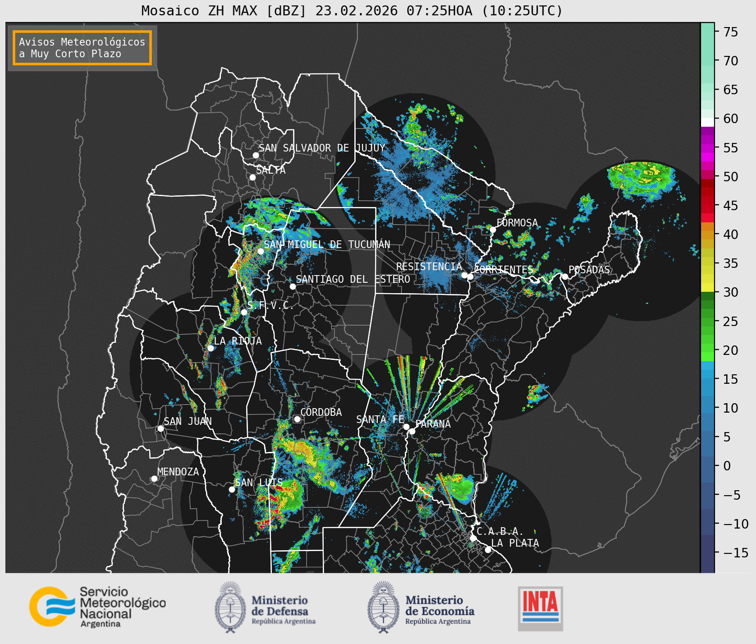756x644 pixels.
Task: Click the Santiago del Estero marker dot
Action: [293, 286]
